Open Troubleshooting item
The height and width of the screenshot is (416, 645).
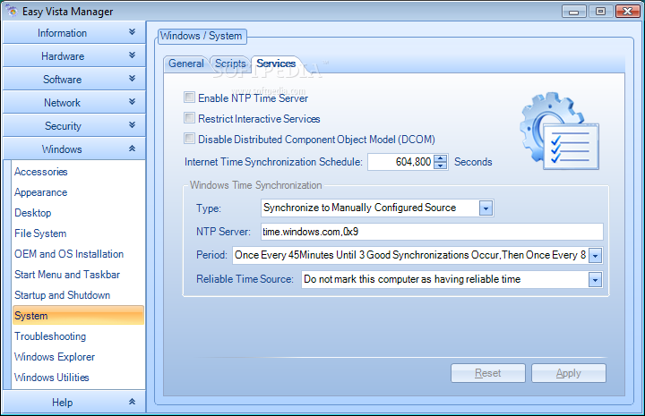[50, 335]
